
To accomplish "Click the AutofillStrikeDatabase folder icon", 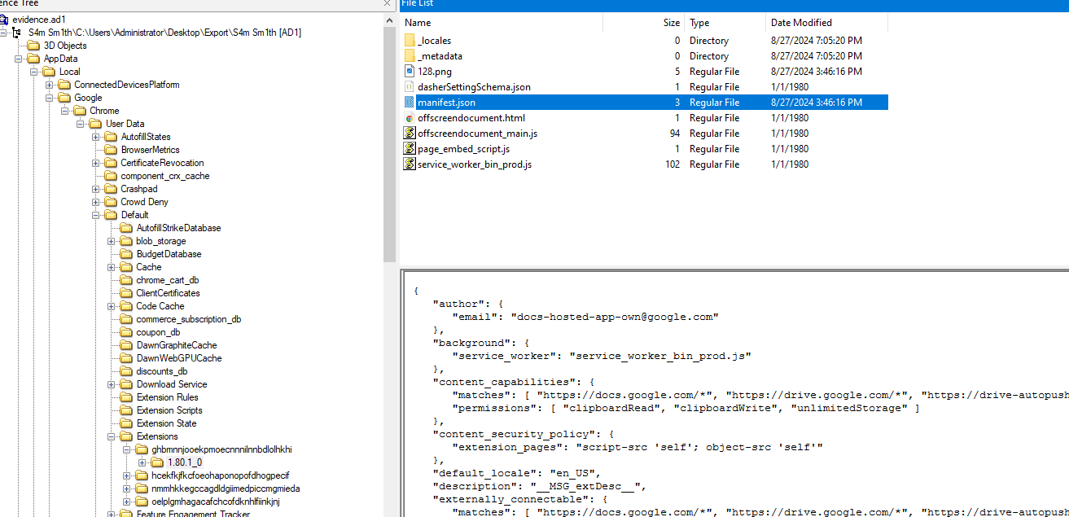I will pos(126,228).
